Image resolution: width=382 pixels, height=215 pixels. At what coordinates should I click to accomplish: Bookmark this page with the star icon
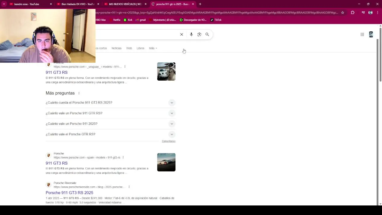coord(343,13)
